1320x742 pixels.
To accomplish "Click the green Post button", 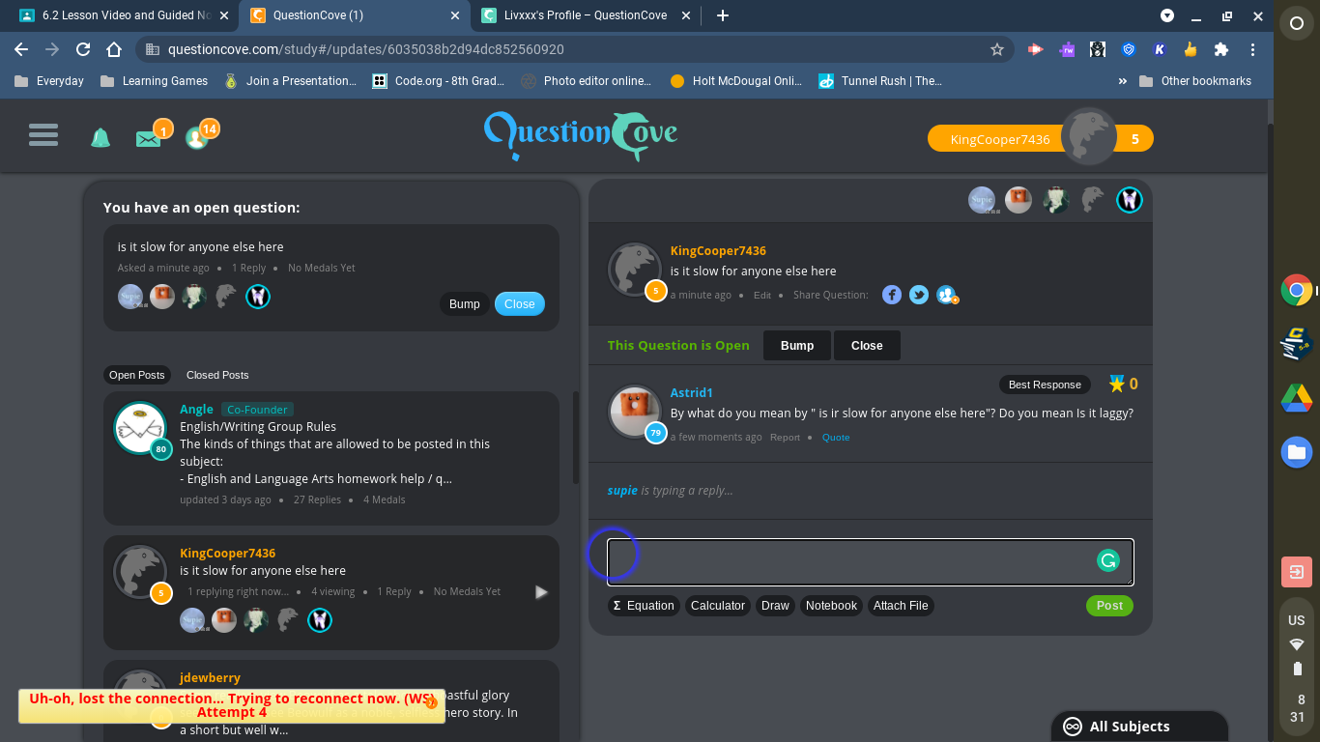I will (1109, 606).
